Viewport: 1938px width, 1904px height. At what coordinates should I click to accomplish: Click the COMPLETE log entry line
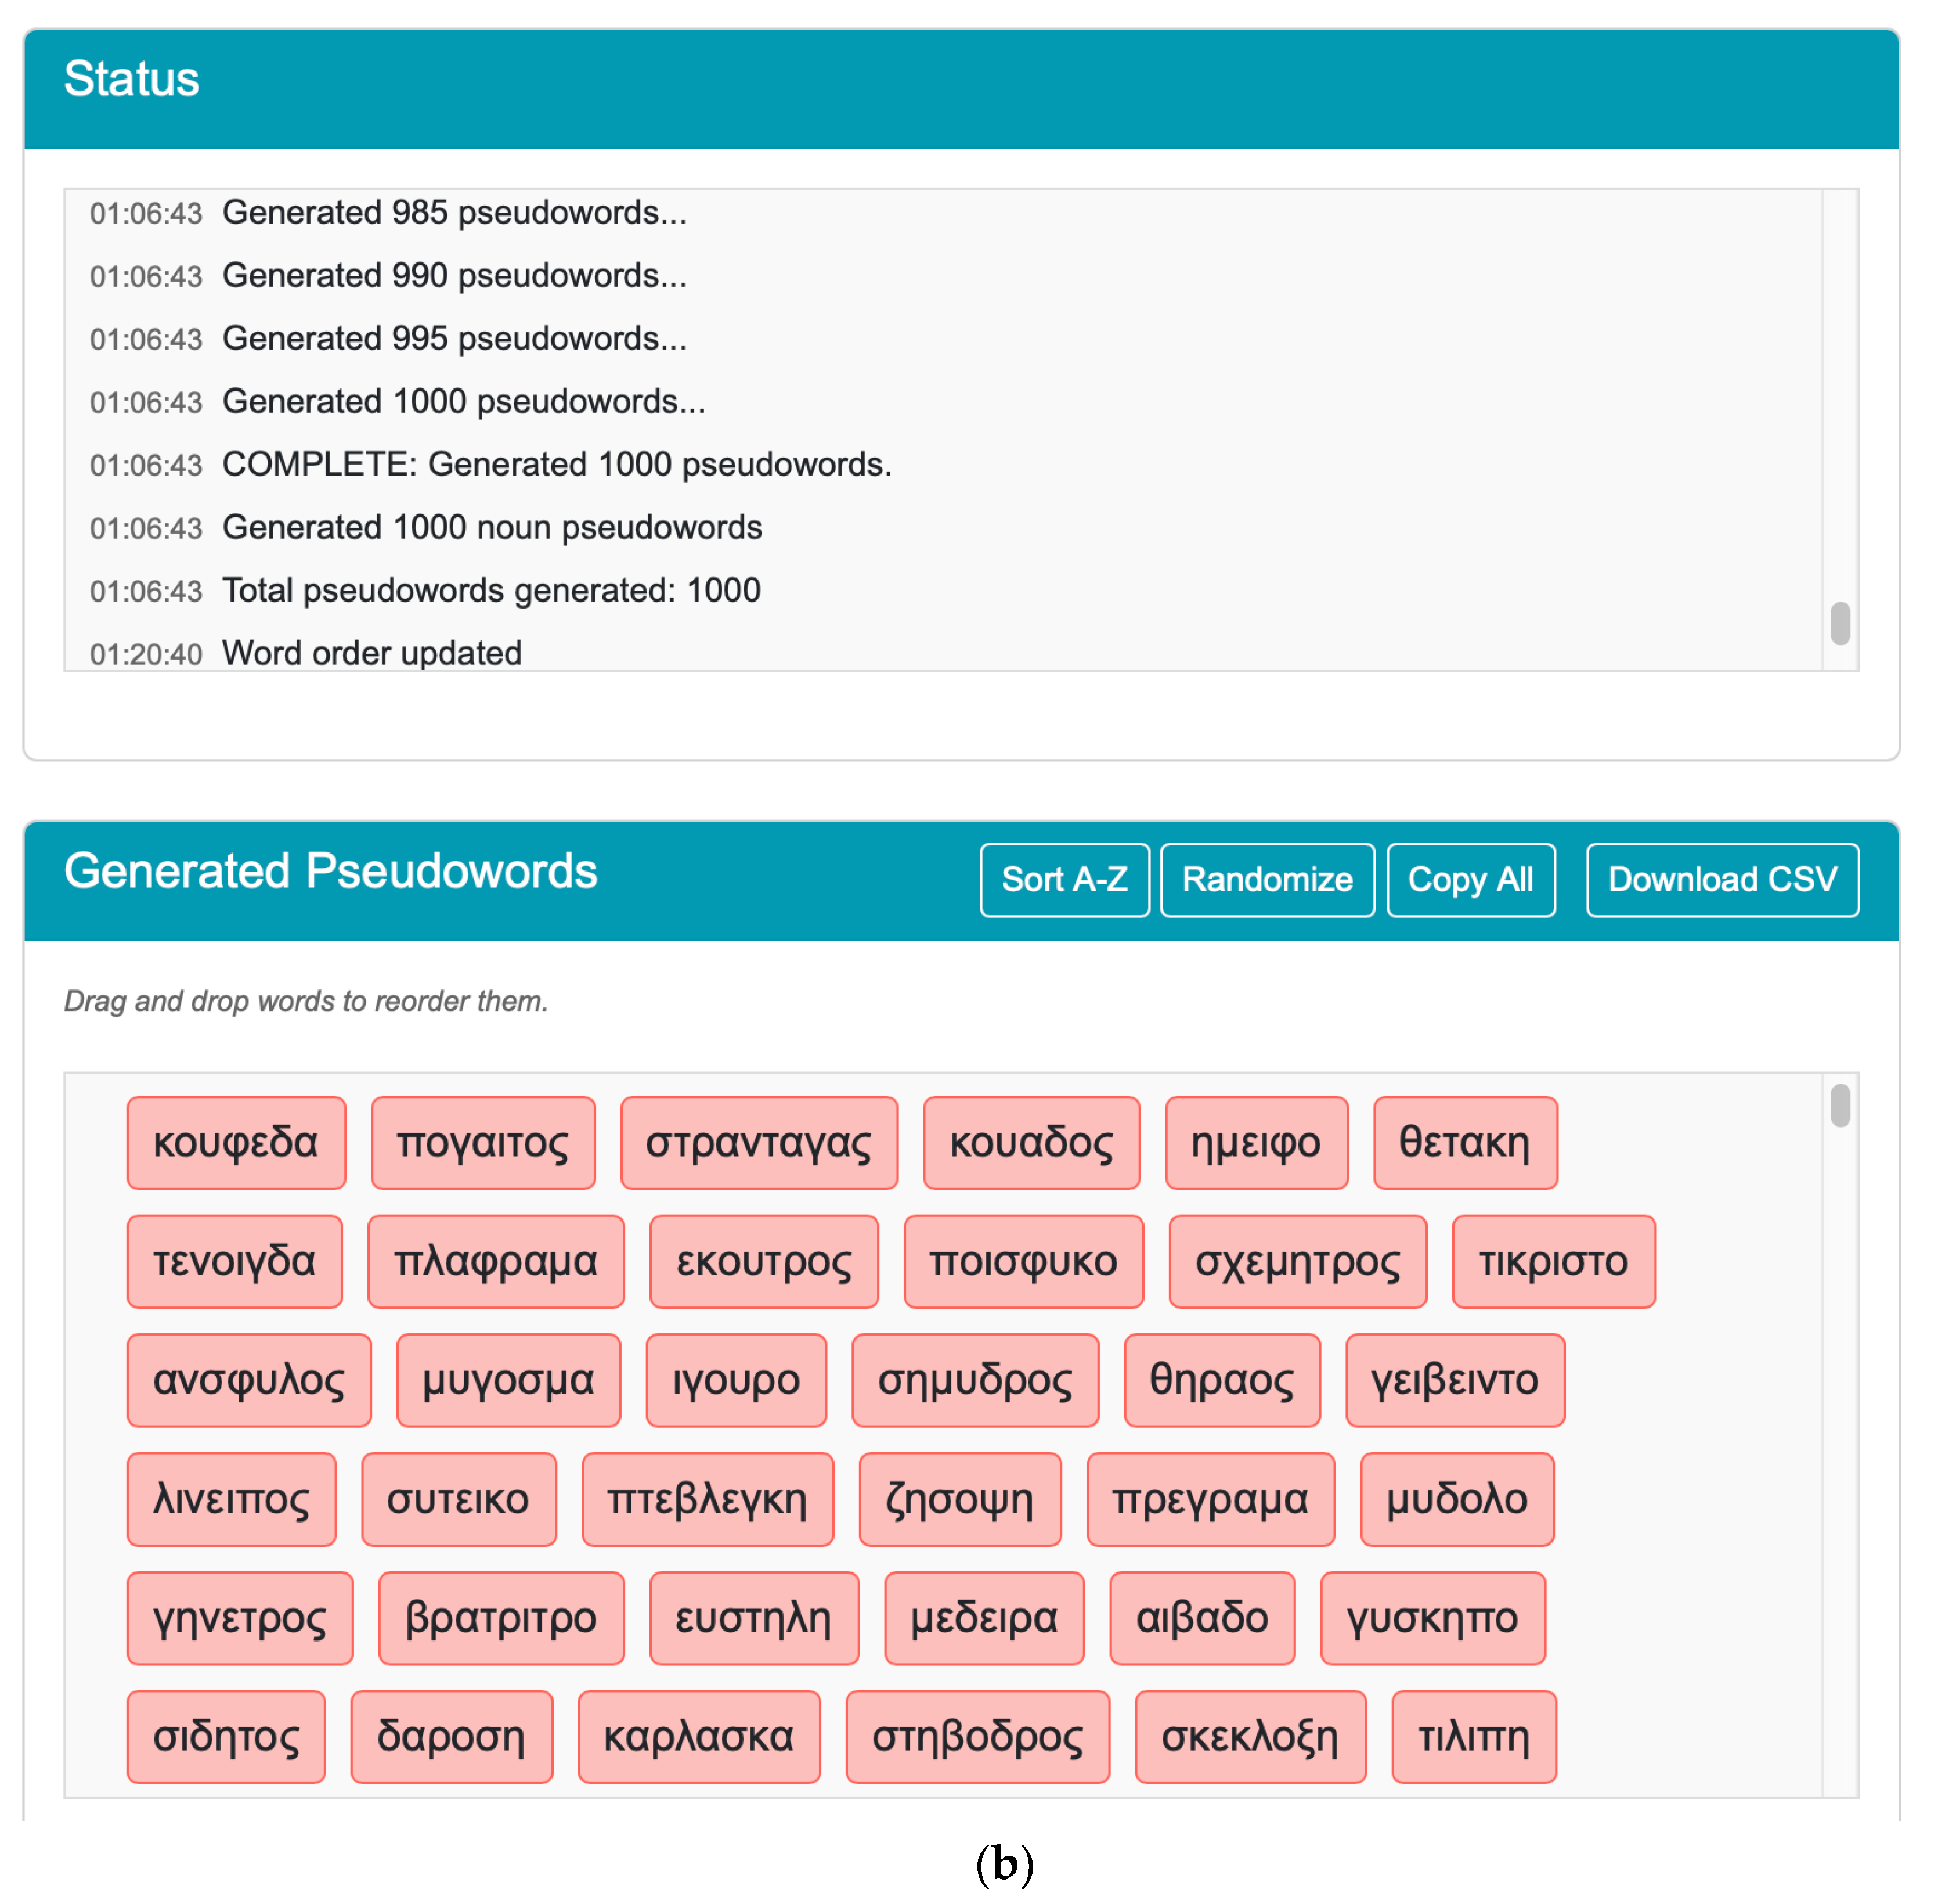(x=555, y=465)
